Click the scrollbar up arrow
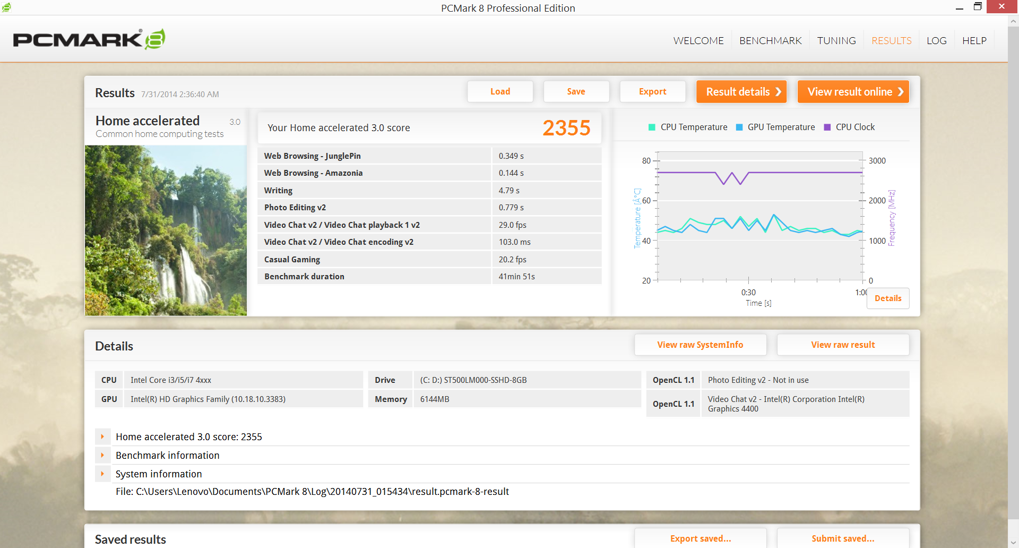 (x=1013, y=21)
